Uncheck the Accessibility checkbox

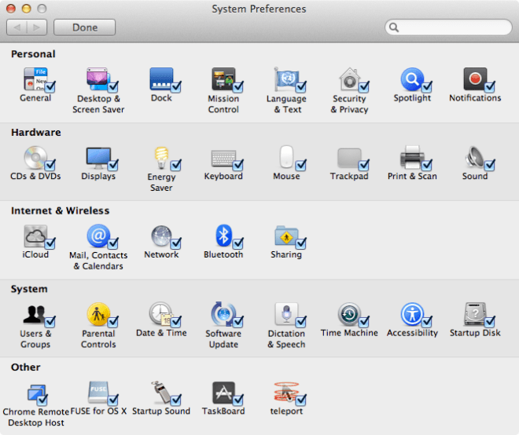pos(427,321)
